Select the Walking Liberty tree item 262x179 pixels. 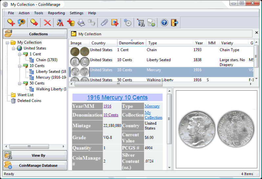51,89
